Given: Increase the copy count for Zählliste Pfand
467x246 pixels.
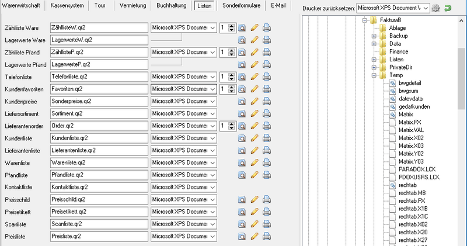Looking at the screenshot, I should (232, 50).
